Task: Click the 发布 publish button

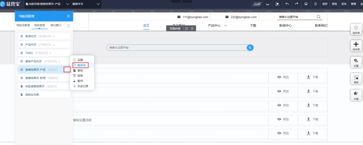Action: [x=344, y=4]
